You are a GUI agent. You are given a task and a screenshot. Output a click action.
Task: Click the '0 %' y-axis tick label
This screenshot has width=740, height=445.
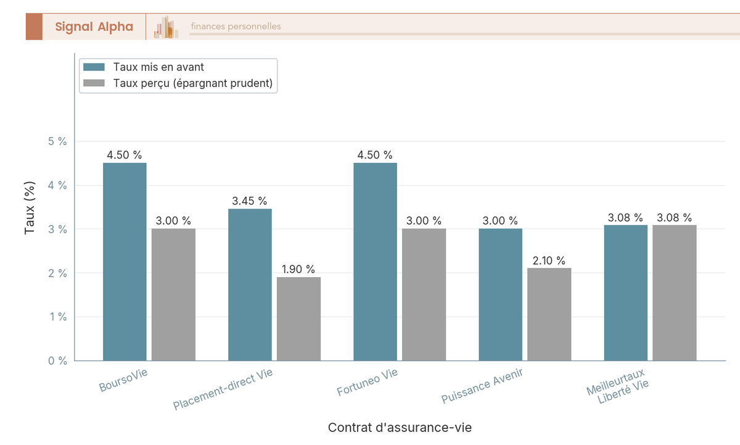[57, 360]
